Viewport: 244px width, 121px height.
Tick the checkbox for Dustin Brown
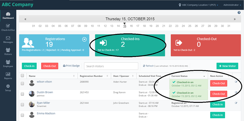pos(23,94)
